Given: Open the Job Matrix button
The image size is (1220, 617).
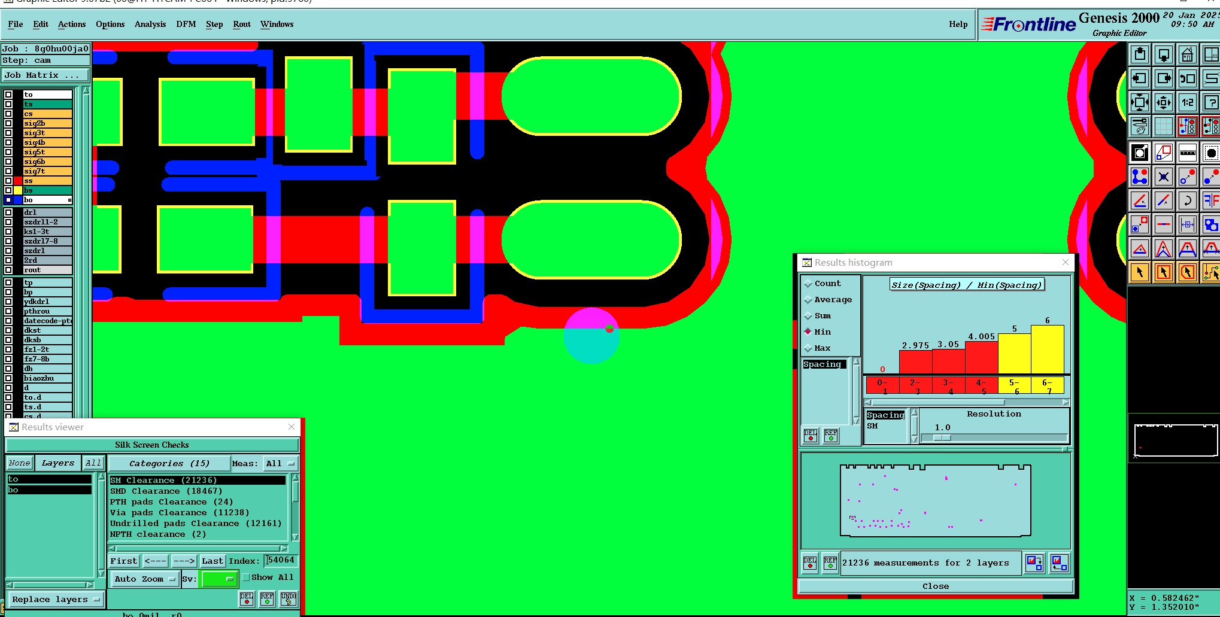Looking at the screenshot, I should click(x=45, y=75).
